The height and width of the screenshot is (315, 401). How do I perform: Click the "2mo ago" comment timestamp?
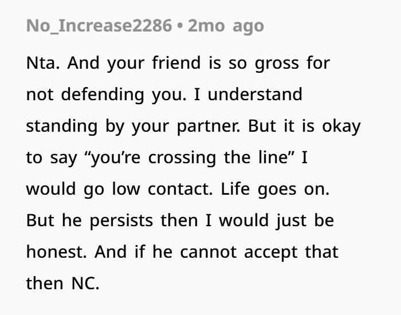[226, 26]
